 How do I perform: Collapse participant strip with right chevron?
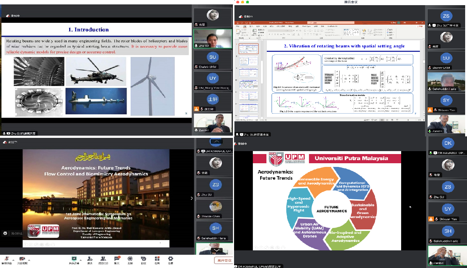click(191, 198)
